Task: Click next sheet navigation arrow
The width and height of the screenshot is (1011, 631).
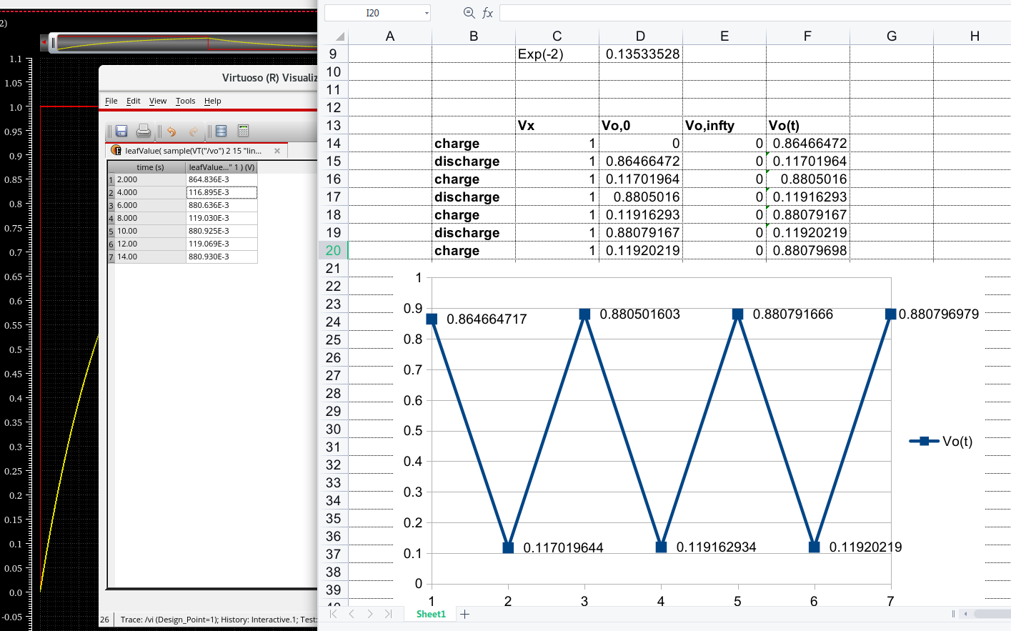Action: coord(370,614)
